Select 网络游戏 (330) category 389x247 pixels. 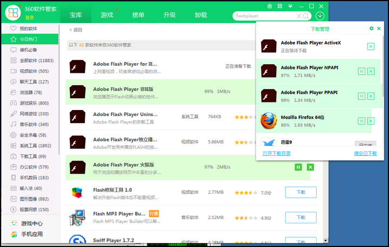(x=30, y=114)
